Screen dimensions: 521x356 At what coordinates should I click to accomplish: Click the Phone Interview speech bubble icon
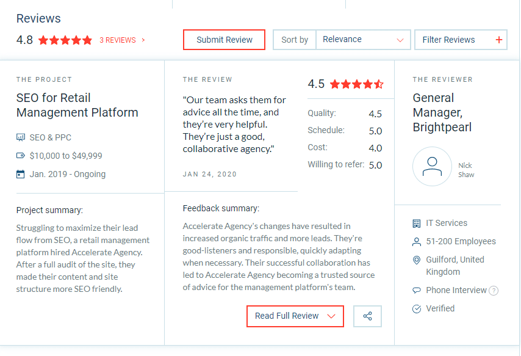point(417,291)
